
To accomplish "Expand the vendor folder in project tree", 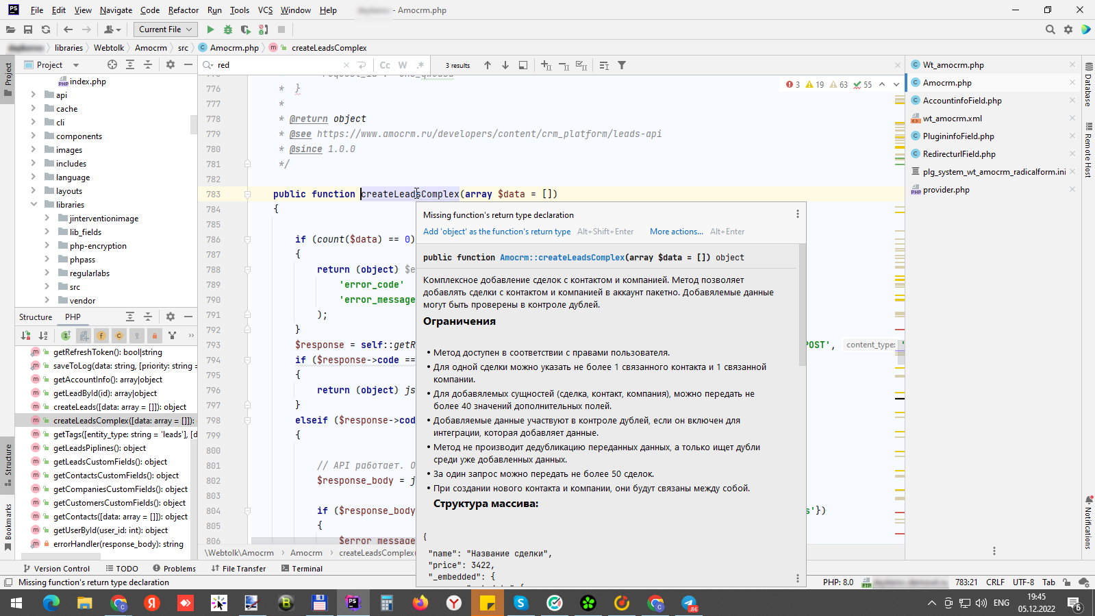I will 47,300.
